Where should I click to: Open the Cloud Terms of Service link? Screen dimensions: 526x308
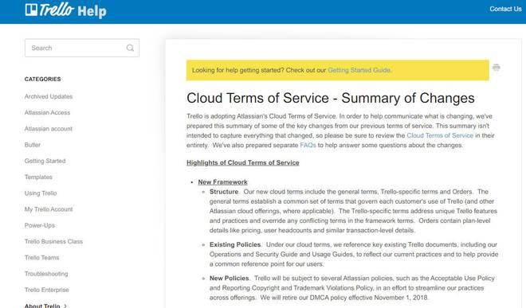pos(440,135)
